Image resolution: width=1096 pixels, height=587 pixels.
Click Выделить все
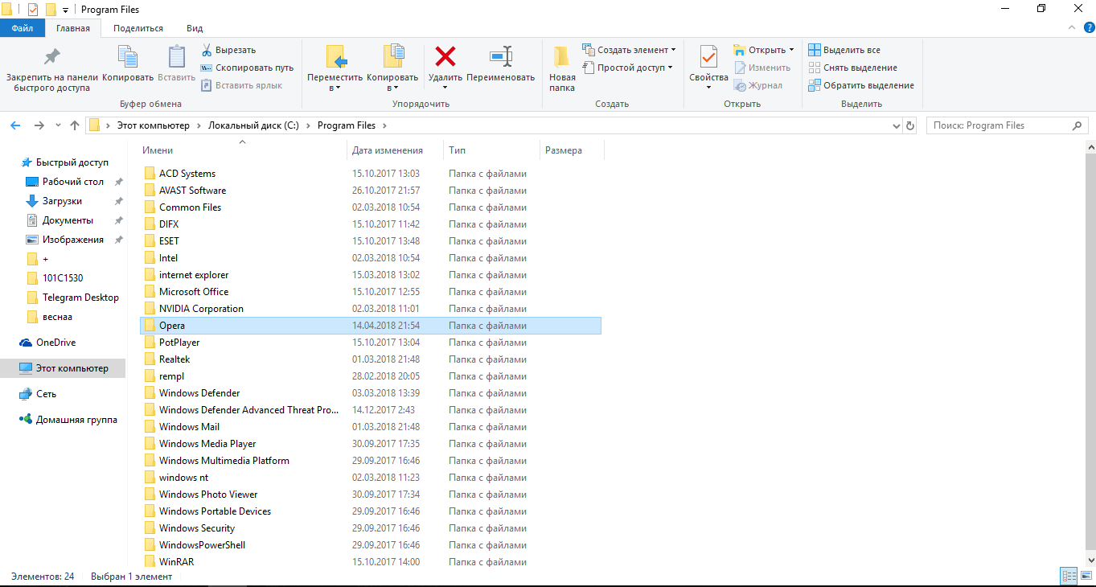click(x=844, y=50)
